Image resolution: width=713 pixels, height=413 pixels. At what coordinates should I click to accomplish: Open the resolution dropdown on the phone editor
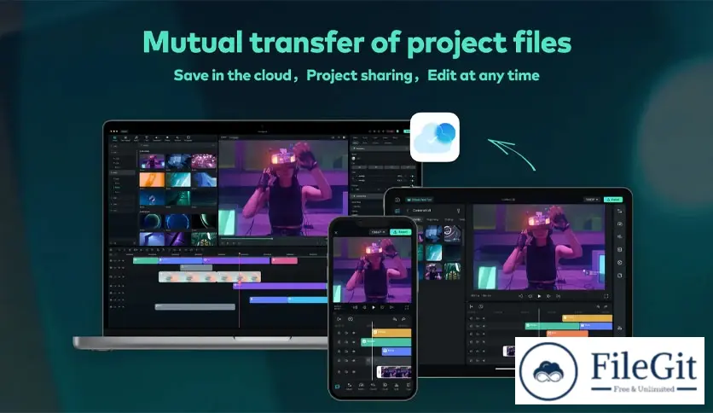click(x=379, y=232)
